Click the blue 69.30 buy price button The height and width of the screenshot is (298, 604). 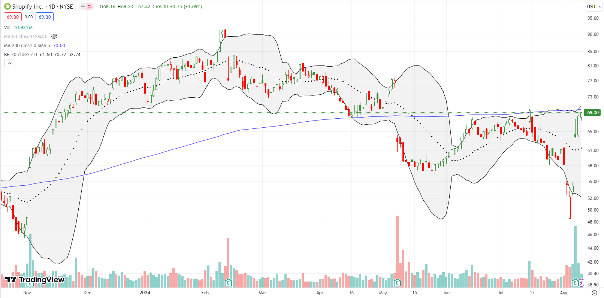[x=45, y=17]
